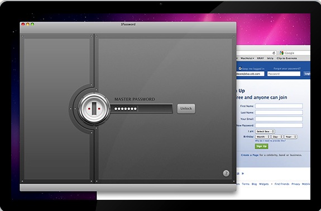Open the birthday Day dropdown
Viewport: 321px width, 211px height.
[x=277, y=137]
